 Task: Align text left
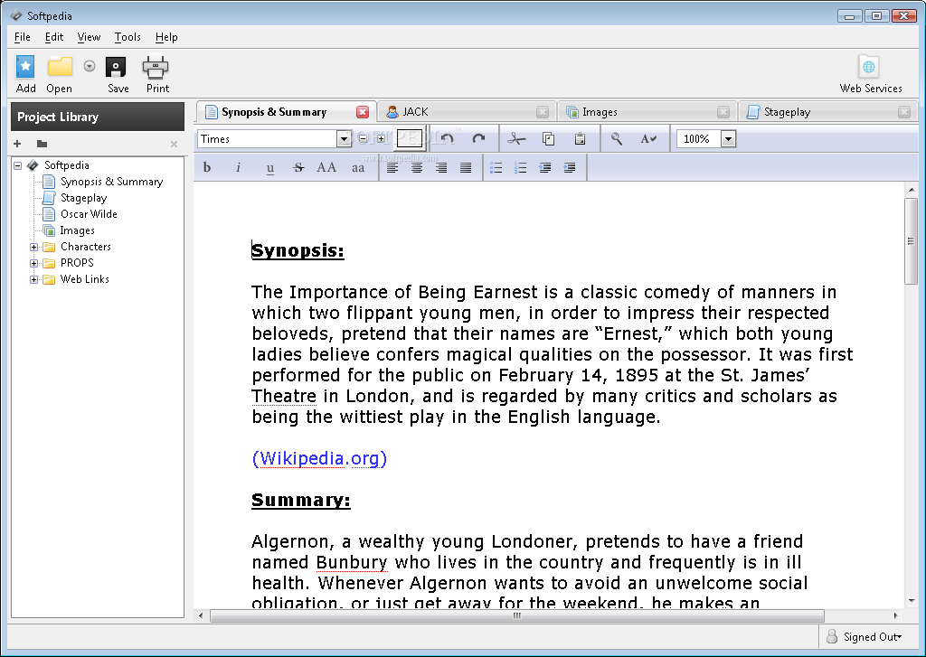pyautogui.click(x=392, y=168)
